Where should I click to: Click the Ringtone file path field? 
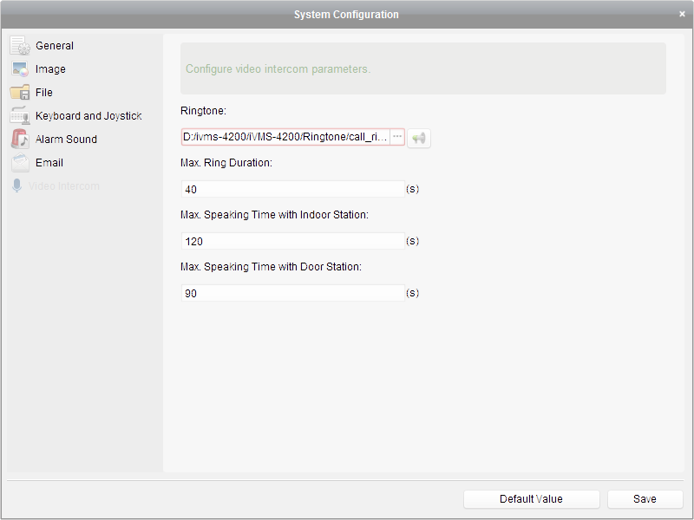(286, 137)
